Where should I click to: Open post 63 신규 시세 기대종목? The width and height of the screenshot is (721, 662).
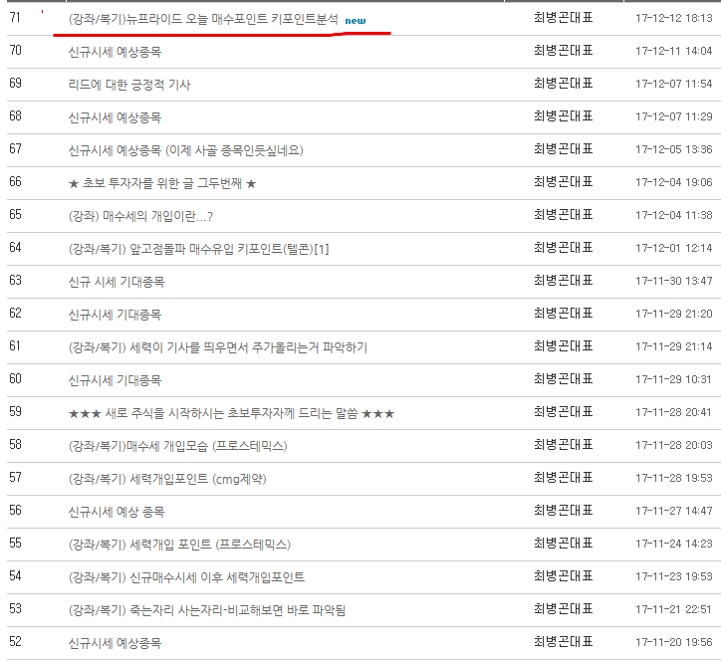click(x=117, y=282)
